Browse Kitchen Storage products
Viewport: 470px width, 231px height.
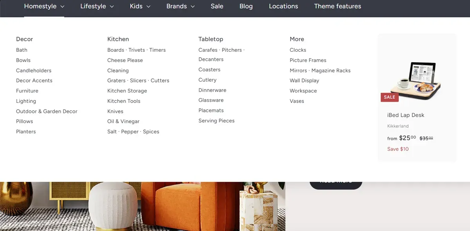tap(127, 90)
